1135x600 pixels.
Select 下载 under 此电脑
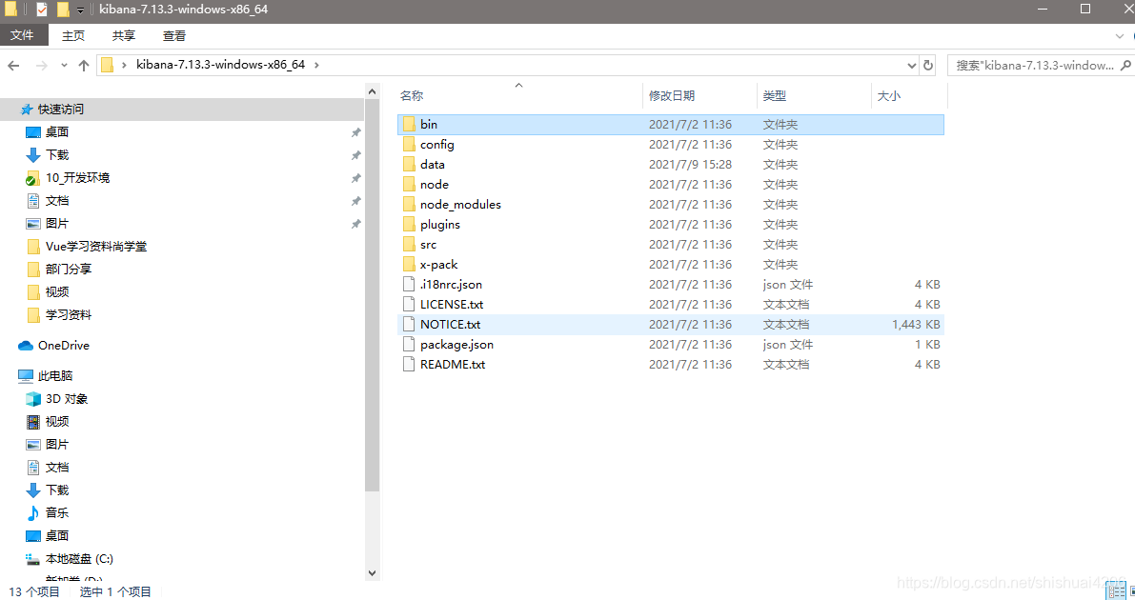(x=56, y=490)
